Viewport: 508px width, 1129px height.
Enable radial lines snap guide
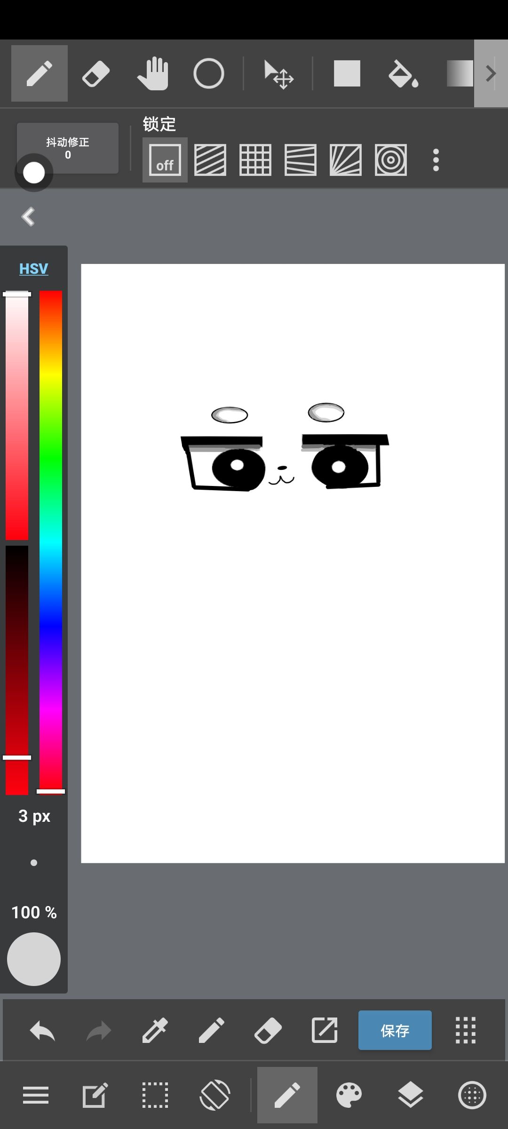point(346,160)
